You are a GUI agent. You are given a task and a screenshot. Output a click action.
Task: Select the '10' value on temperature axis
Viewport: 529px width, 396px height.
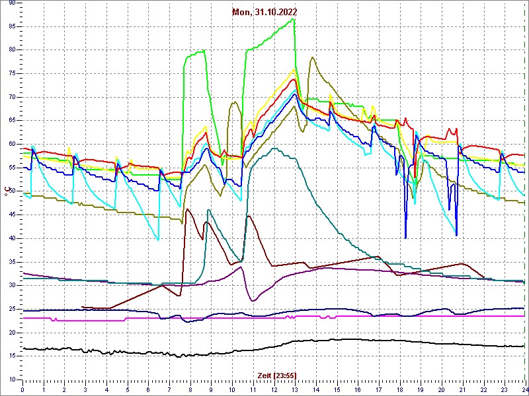click(12, 380)
